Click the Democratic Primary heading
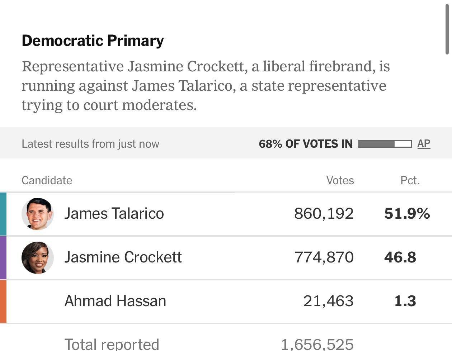 point(93,41)
